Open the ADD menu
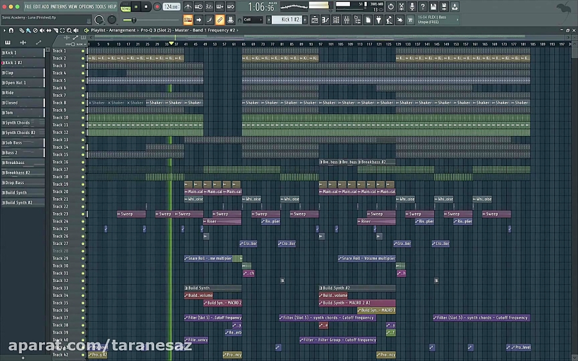This screenshot has height=361, width=578. click(x=46, y=6)
